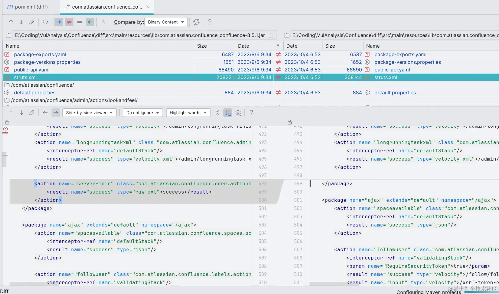Click not-equal status icon for package-exports.yaml
The height and width of the screenshot is (294, 499).
(x=278, y=54)
